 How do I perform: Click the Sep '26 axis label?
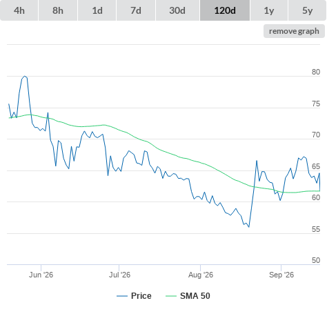click(281, 275)
